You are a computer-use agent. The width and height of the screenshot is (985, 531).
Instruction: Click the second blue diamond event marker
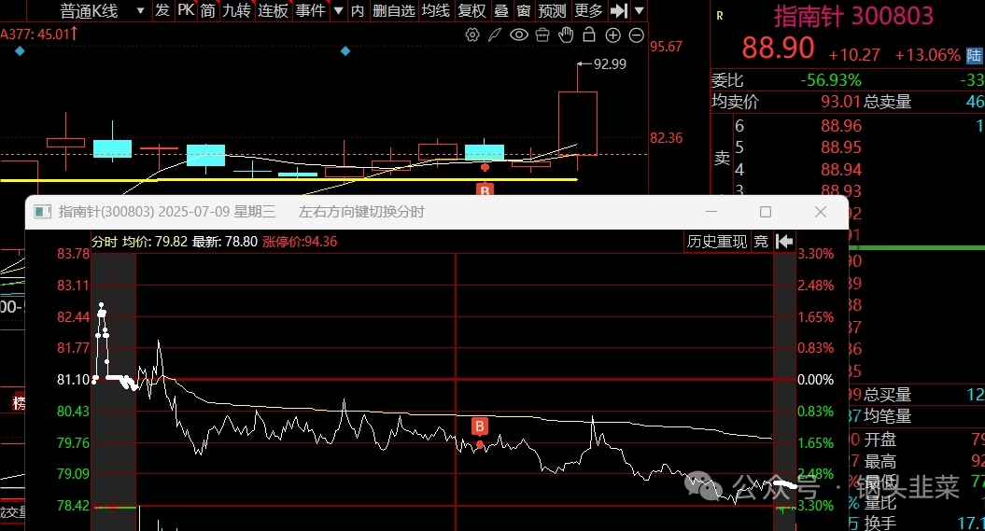tap(345, 51)
